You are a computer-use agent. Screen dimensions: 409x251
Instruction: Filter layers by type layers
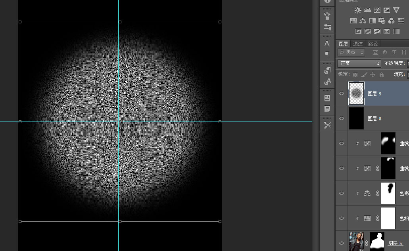[x=394, y=52]
